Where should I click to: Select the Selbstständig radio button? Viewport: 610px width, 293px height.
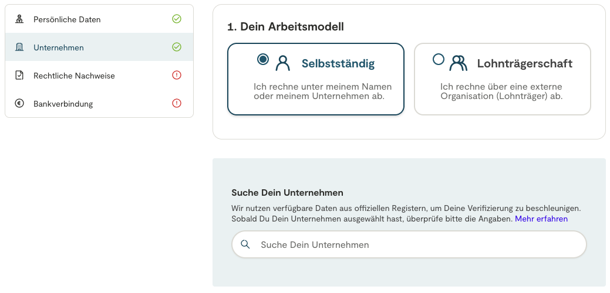(263, 59)
